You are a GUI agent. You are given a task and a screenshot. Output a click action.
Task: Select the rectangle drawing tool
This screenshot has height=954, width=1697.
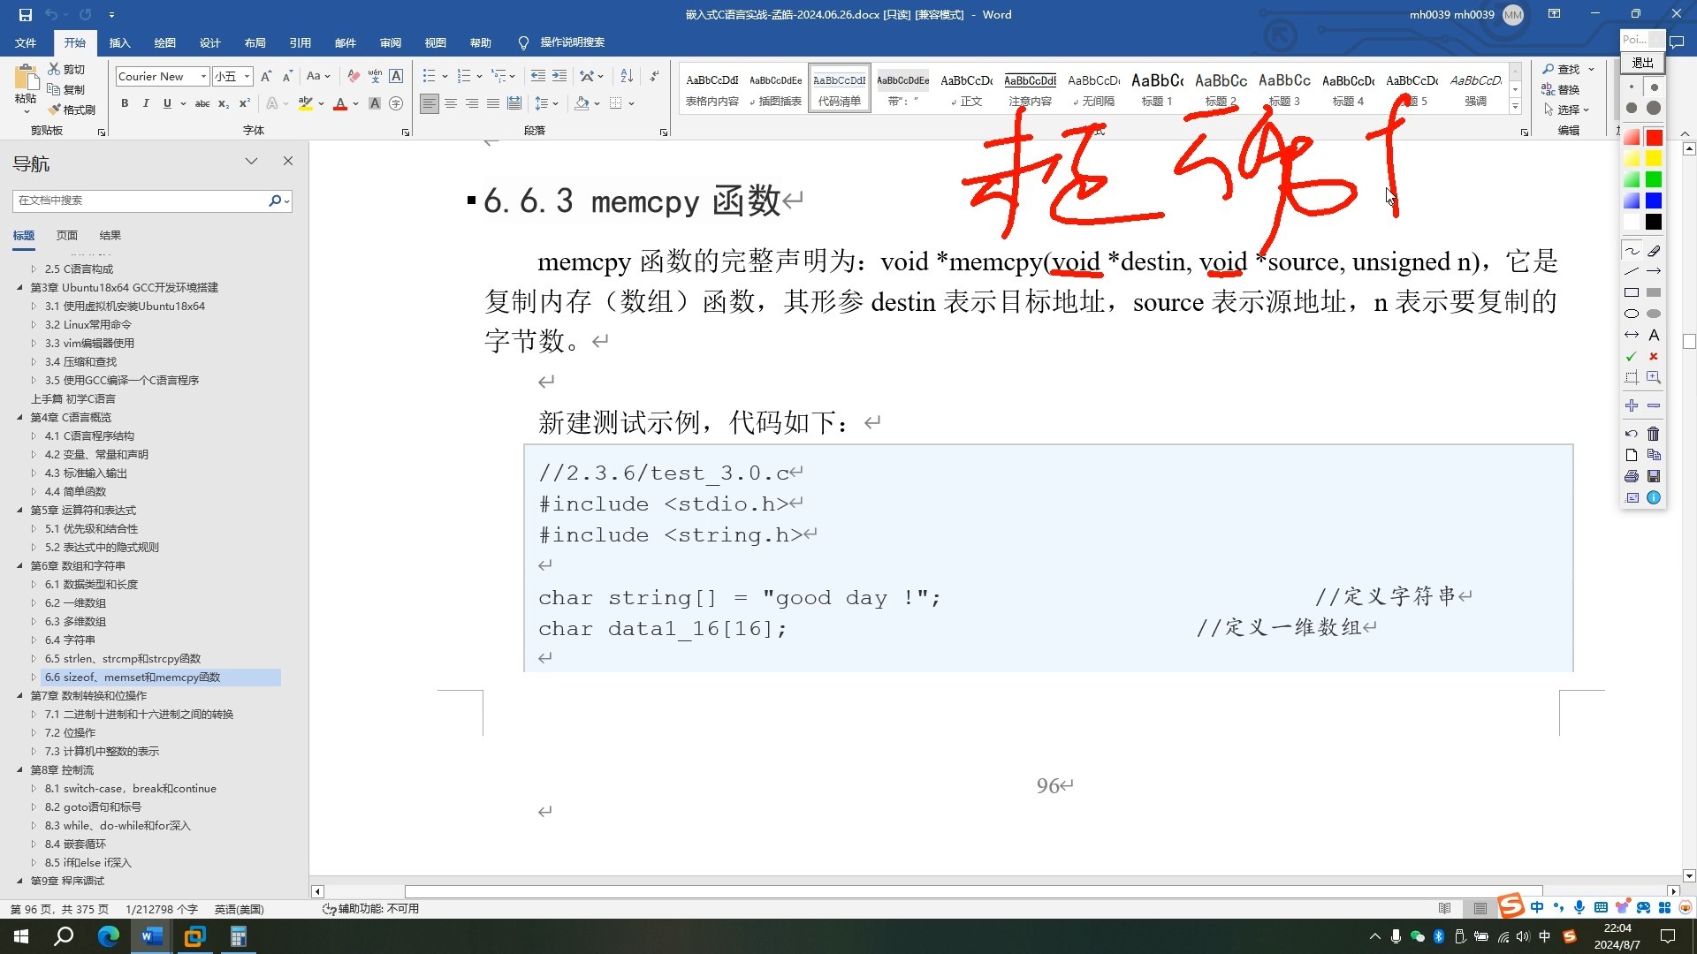coord(1631,291)
